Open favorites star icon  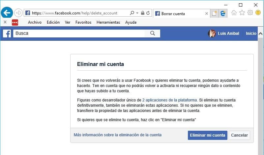pyautogui.click(x=242, y=13)
